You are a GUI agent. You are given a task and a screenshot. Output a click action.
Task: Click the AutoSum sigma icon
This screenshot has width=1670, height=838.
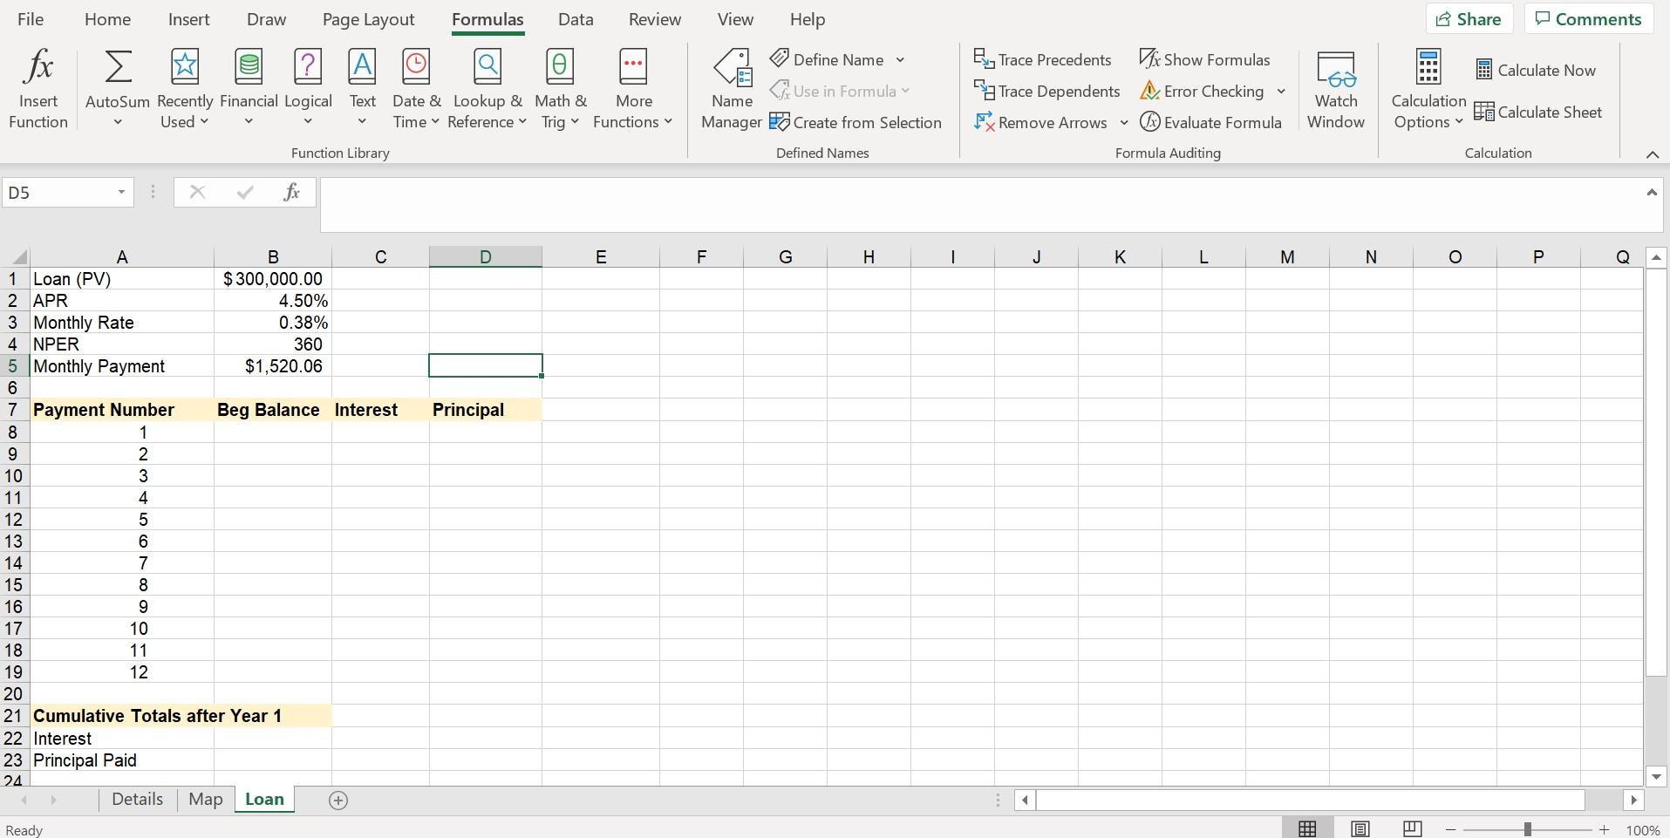point(118,66)
